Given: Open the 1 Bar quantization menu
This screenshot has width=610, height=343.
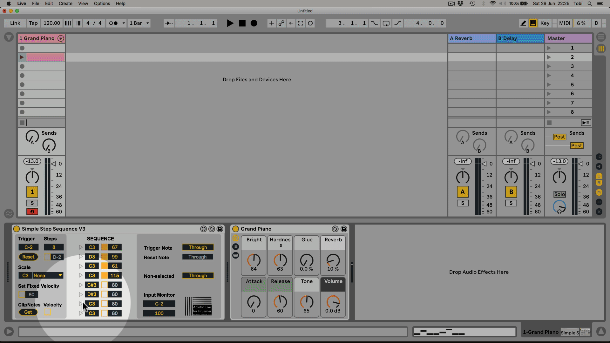Looking at the screenshot, I should 139,23.
